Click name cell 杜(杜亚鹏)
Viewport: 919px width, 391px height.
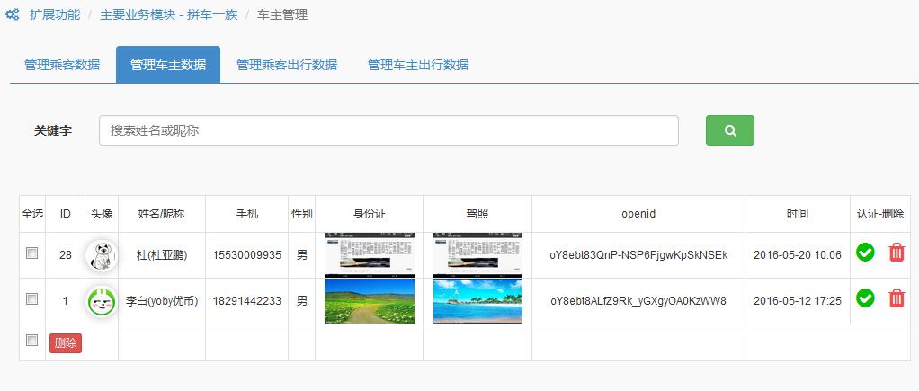pos(162,255)
